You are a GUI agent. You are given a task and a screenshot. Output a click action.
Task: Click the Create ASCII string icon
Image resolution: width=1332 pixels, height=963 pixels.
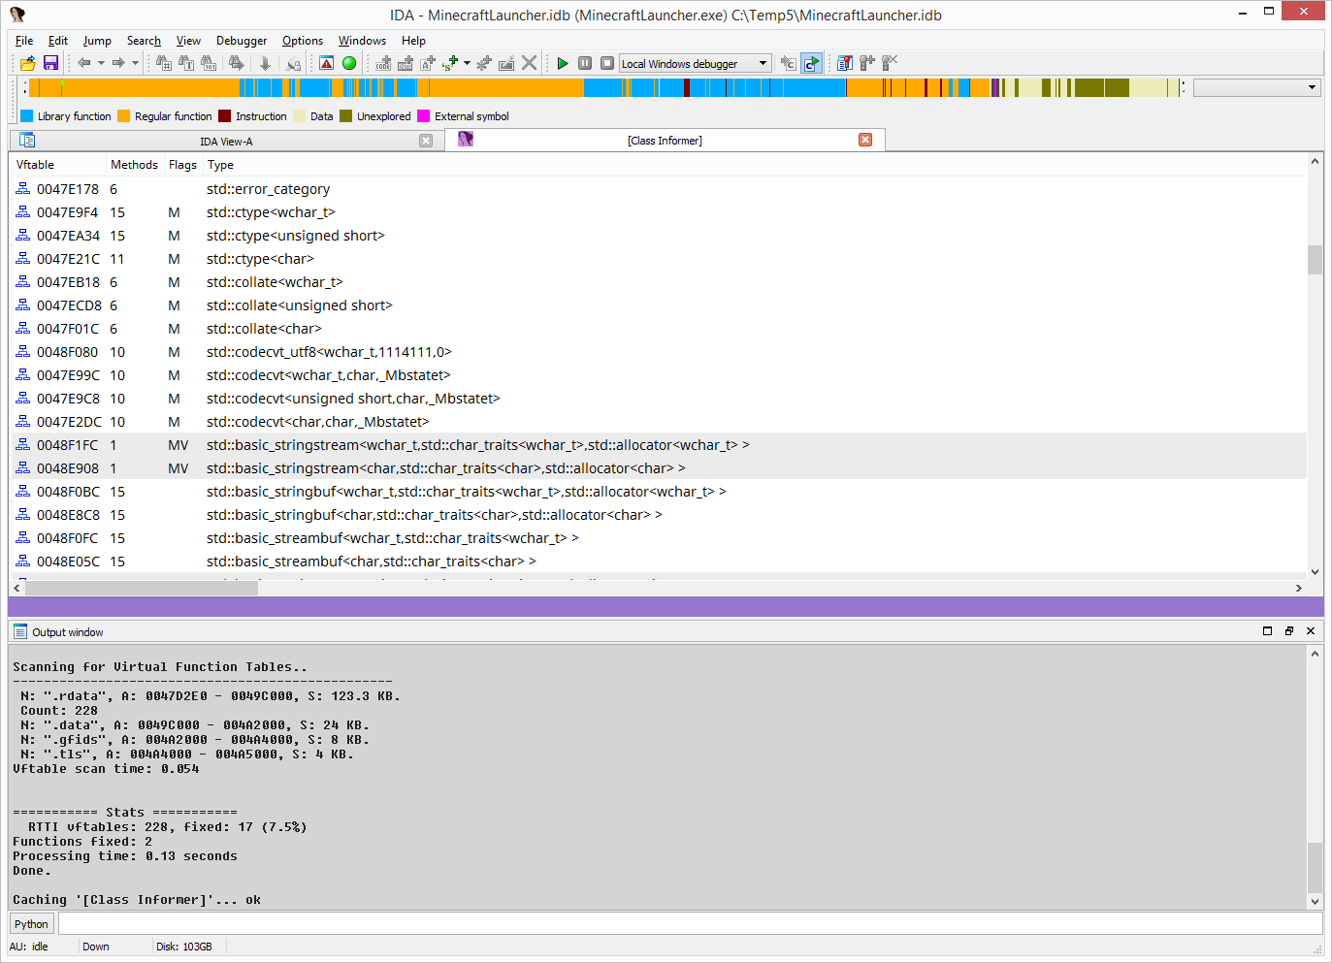tap(428, 63)
